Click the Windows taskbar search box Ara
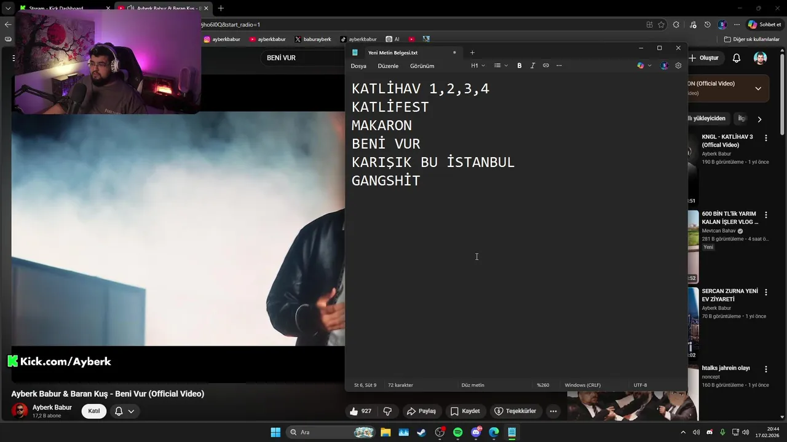This screenshot has height=442, width=787. [330, 432]
